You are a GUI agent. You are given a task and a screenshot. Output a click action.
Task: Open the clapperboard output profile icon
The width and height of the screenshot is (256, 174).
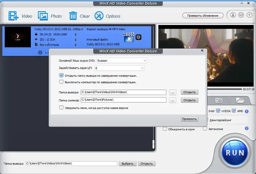129,37
